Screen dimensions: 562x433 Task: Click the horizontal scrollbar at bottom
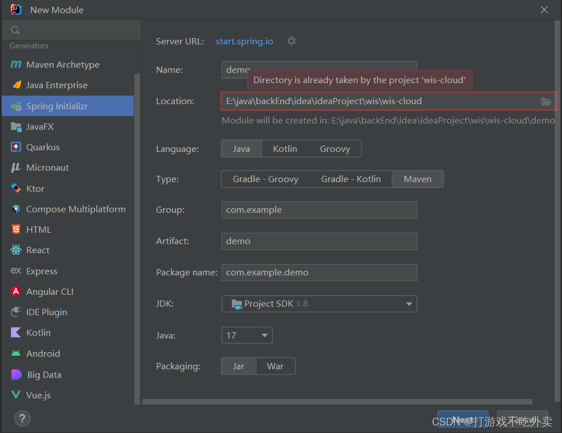pos(337,402)
